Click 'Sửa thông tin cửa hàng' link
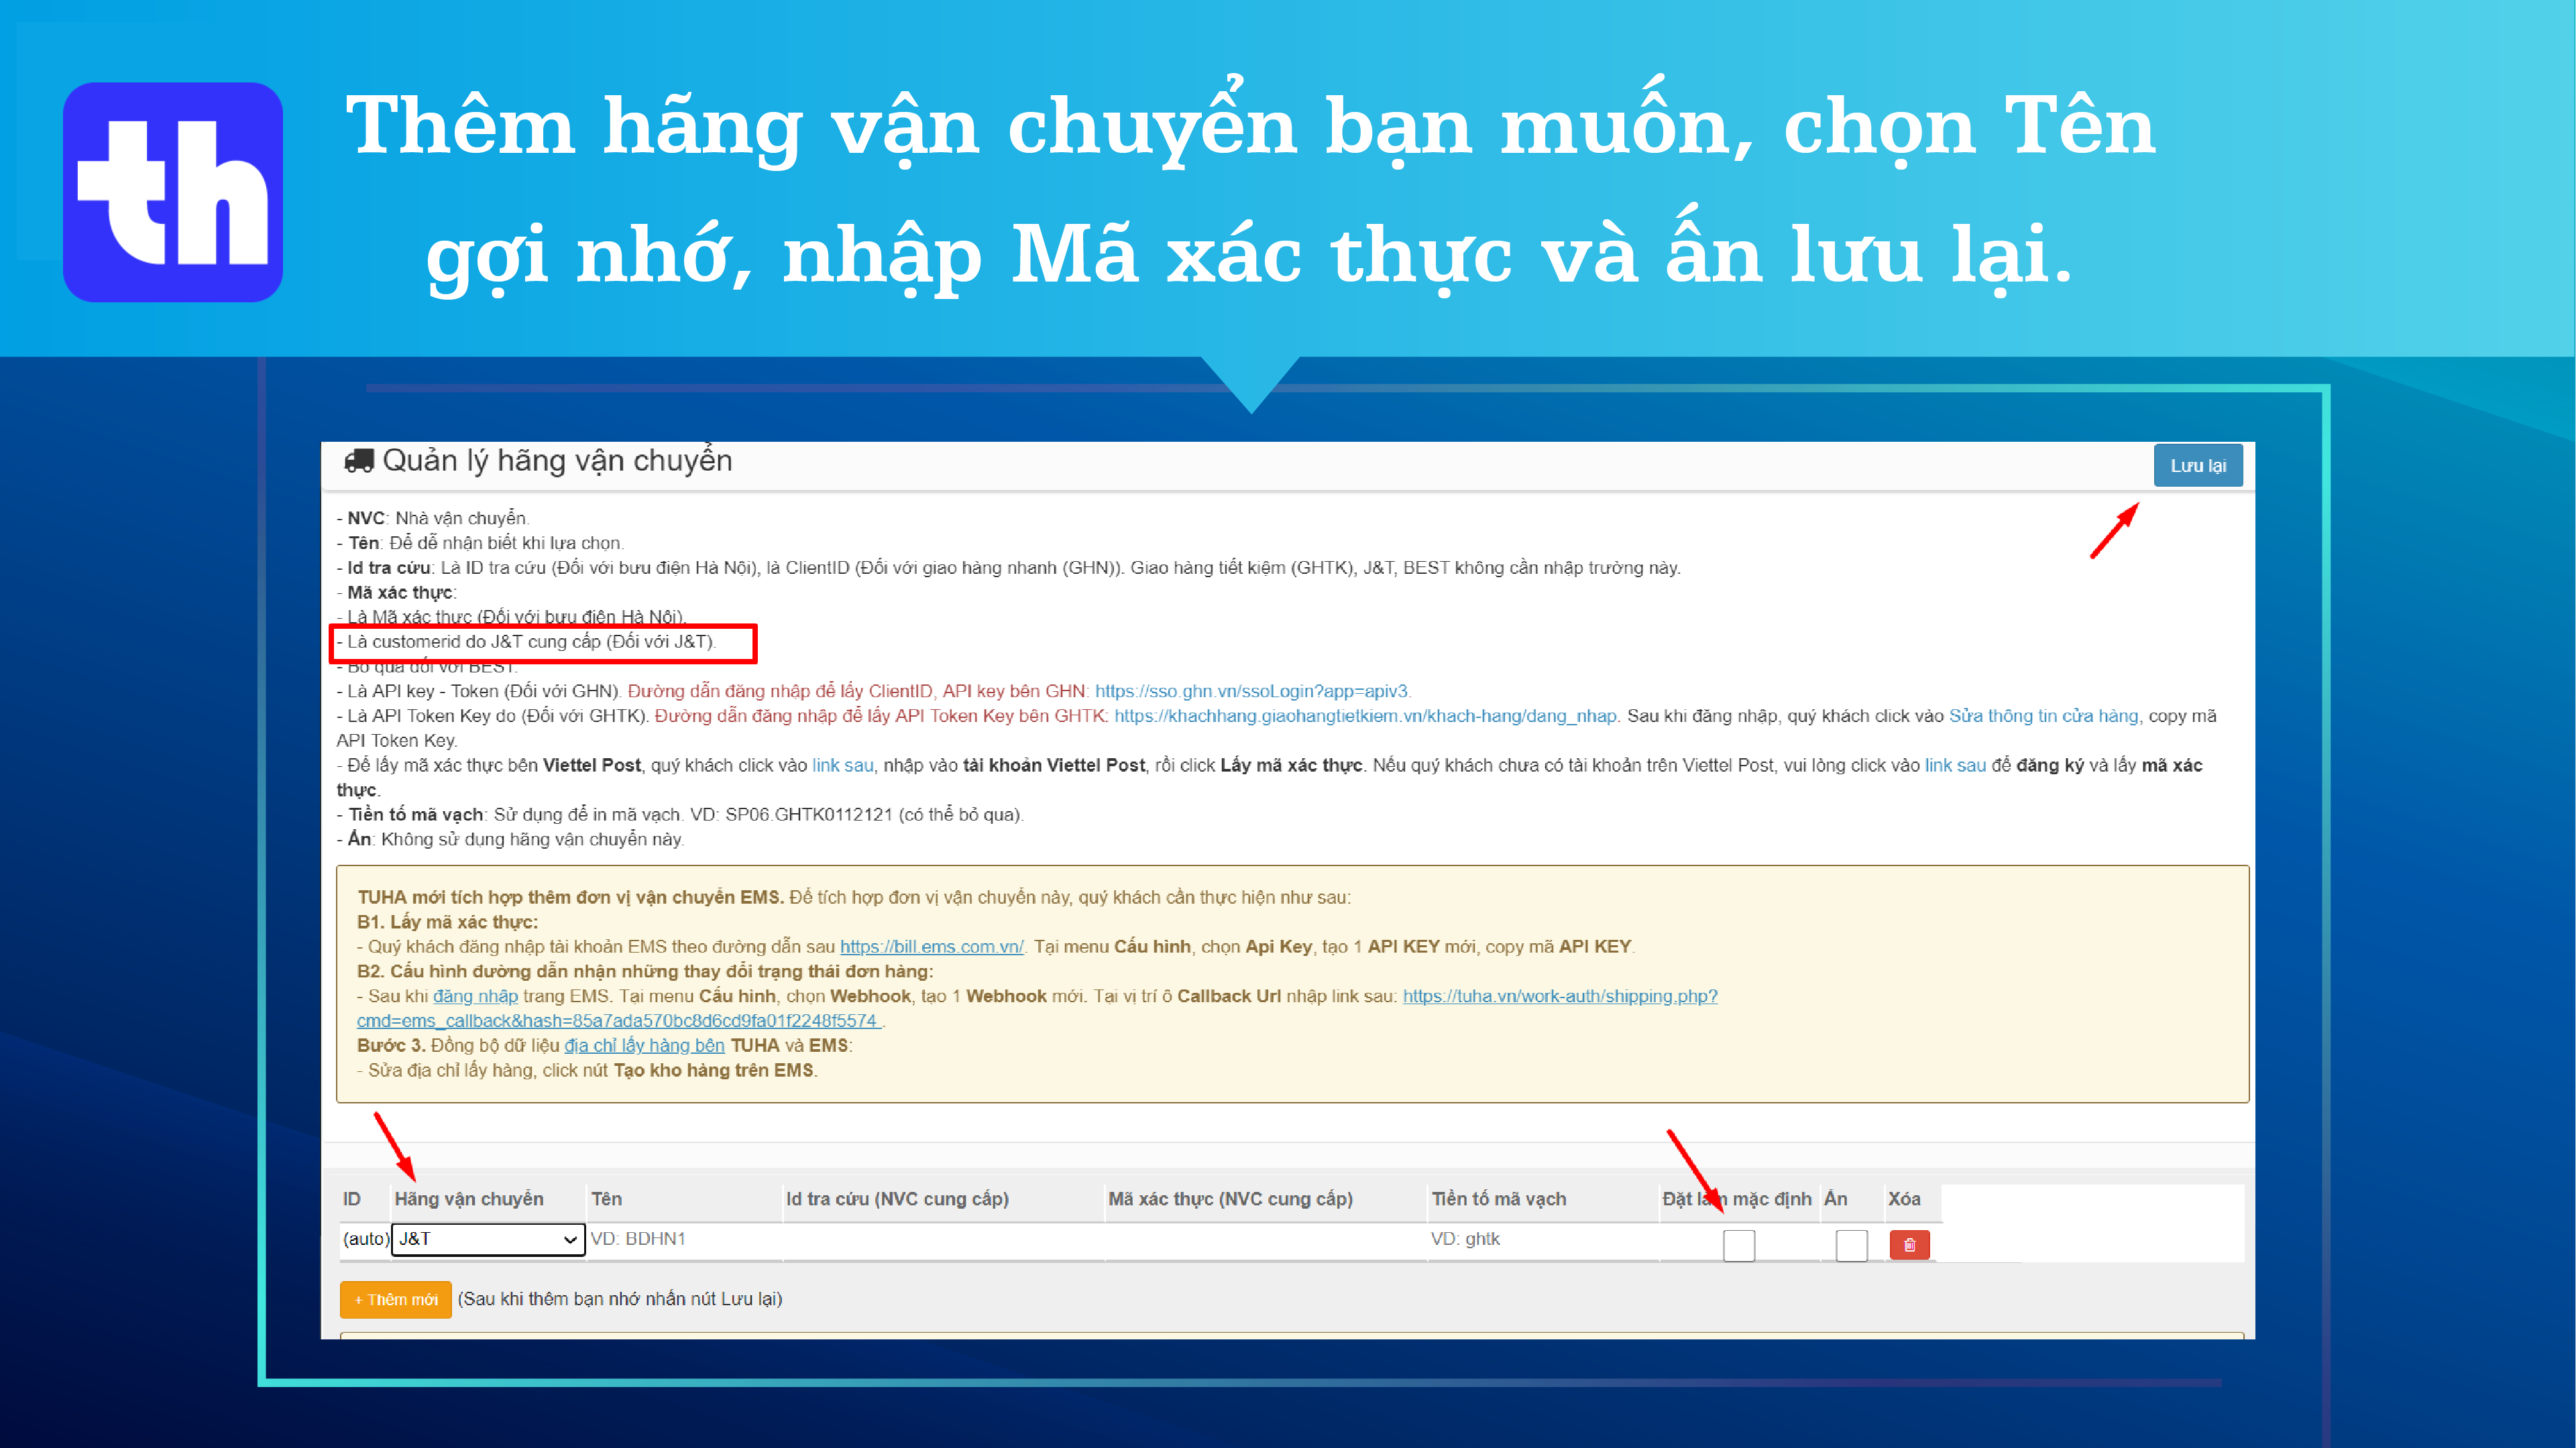Viewport: 2576px width, 1448px height. coord(2043,715)
